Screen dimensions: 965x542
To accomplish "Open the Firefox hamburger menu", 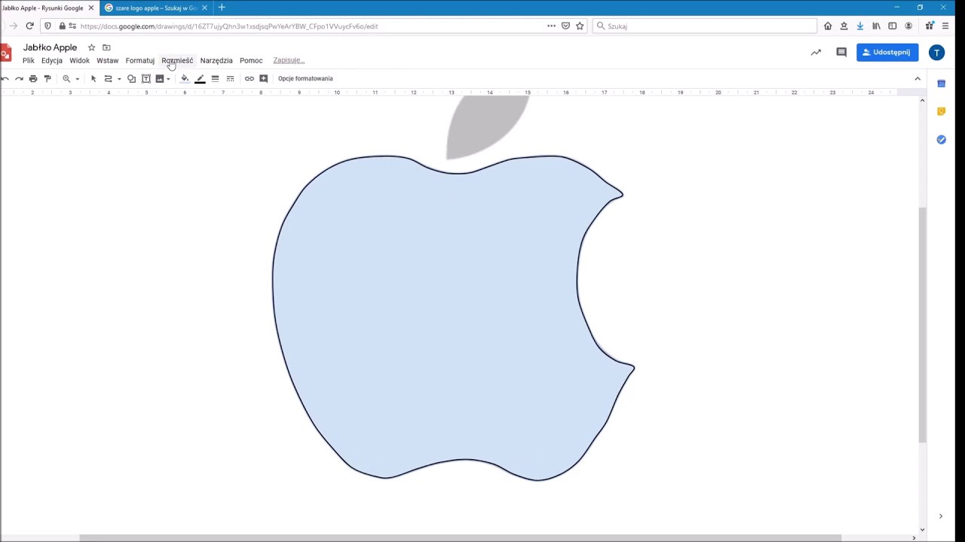I will point(945,26).
